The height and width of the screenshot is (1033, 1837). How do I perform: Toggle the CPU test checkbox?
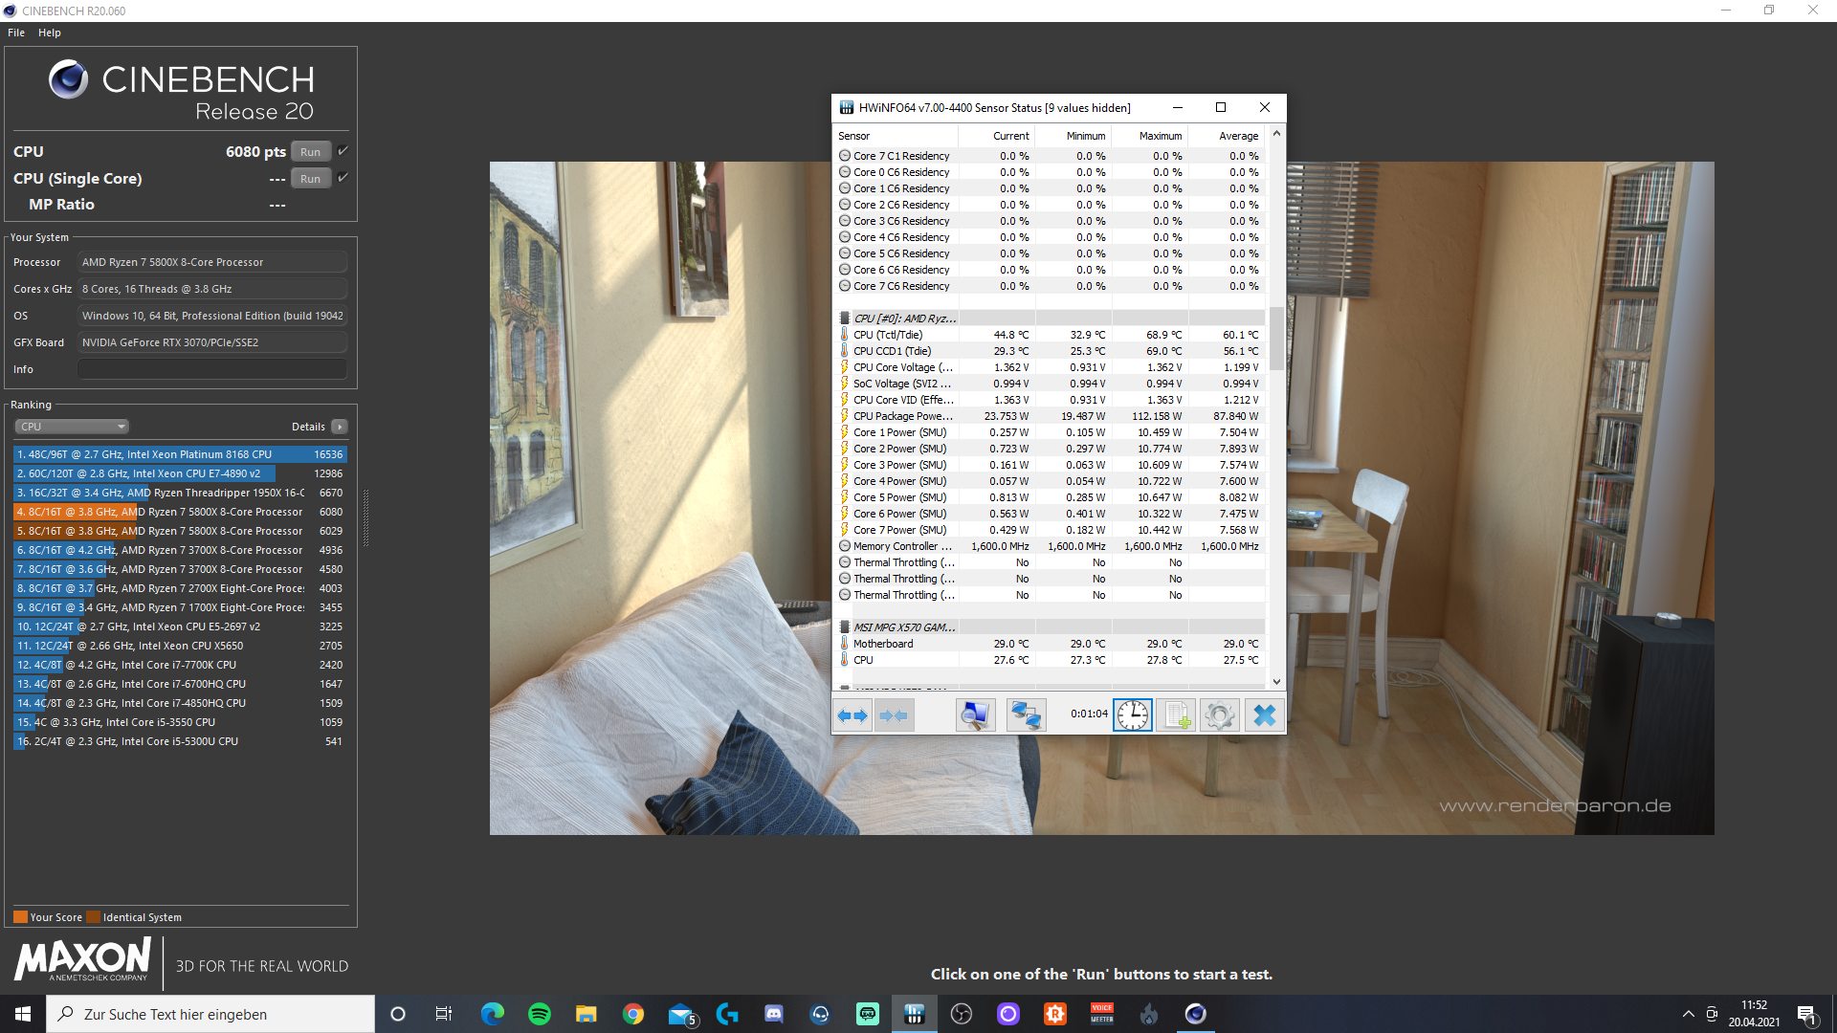(343, 151)
